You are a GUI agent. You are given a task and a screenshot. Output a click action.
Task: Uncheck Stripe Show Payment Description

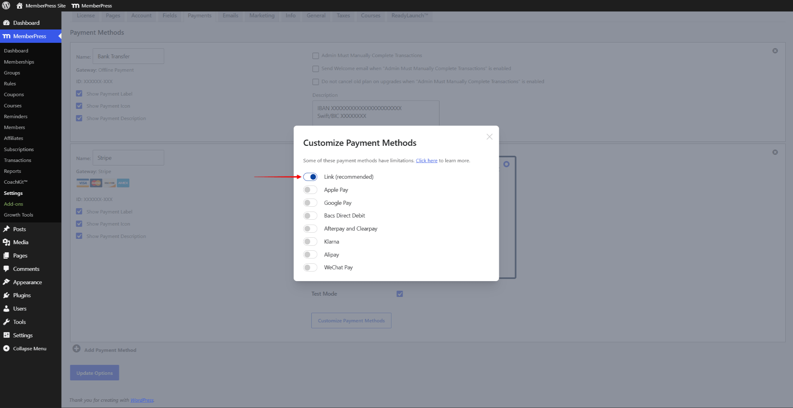click(x=79, y=236)
